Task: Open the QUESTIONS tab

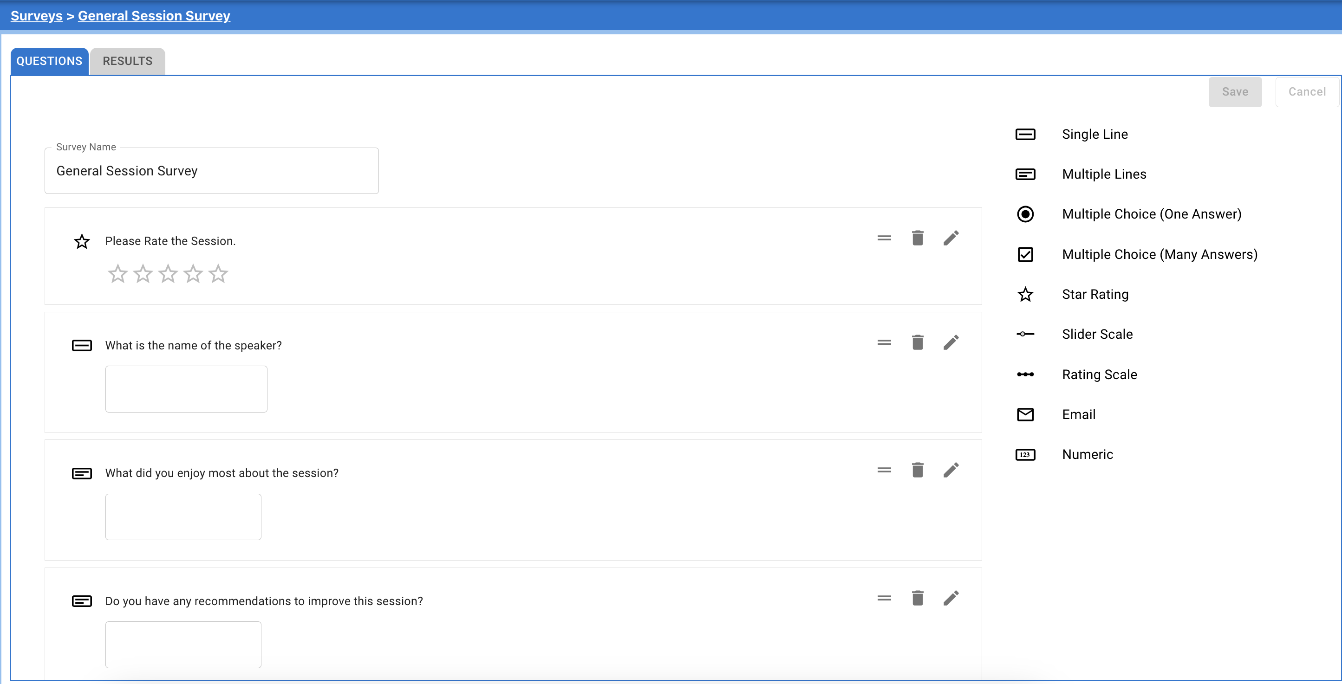Action: [x=49, y=61]
